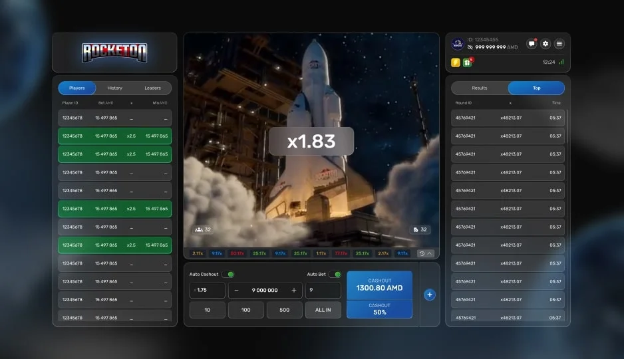Image resolution: width=624 pixels, height=359 pixels.
Task: Click the Round ID column header
Action: coord(464,103)
